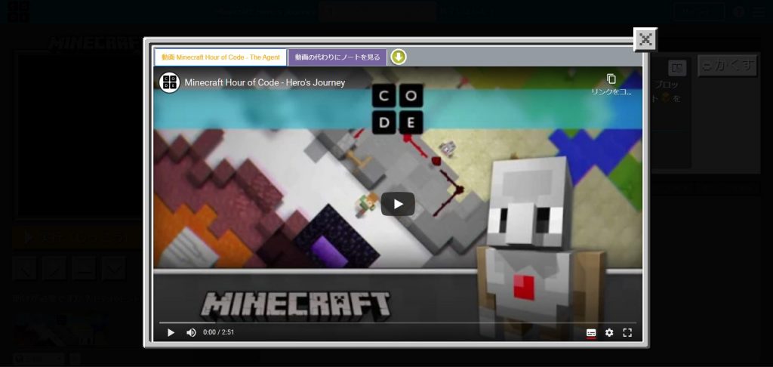Enter fullscreen mode in video player

point(627,332)
